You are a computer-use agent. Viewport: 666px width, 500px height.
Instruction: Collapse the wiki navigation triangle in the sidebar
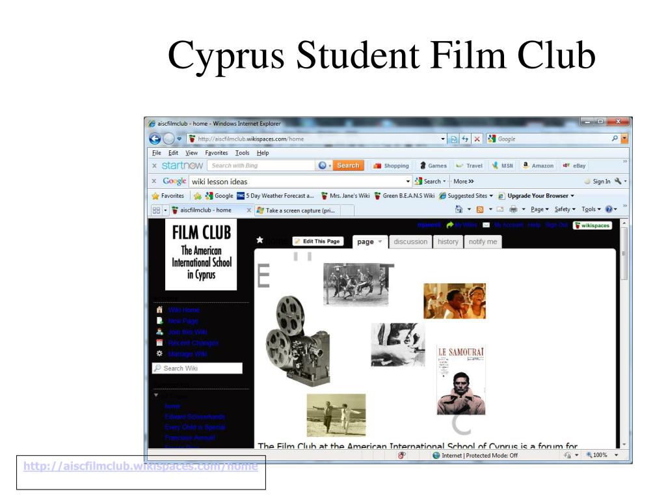pyautogui.click(x=156, y=395)
